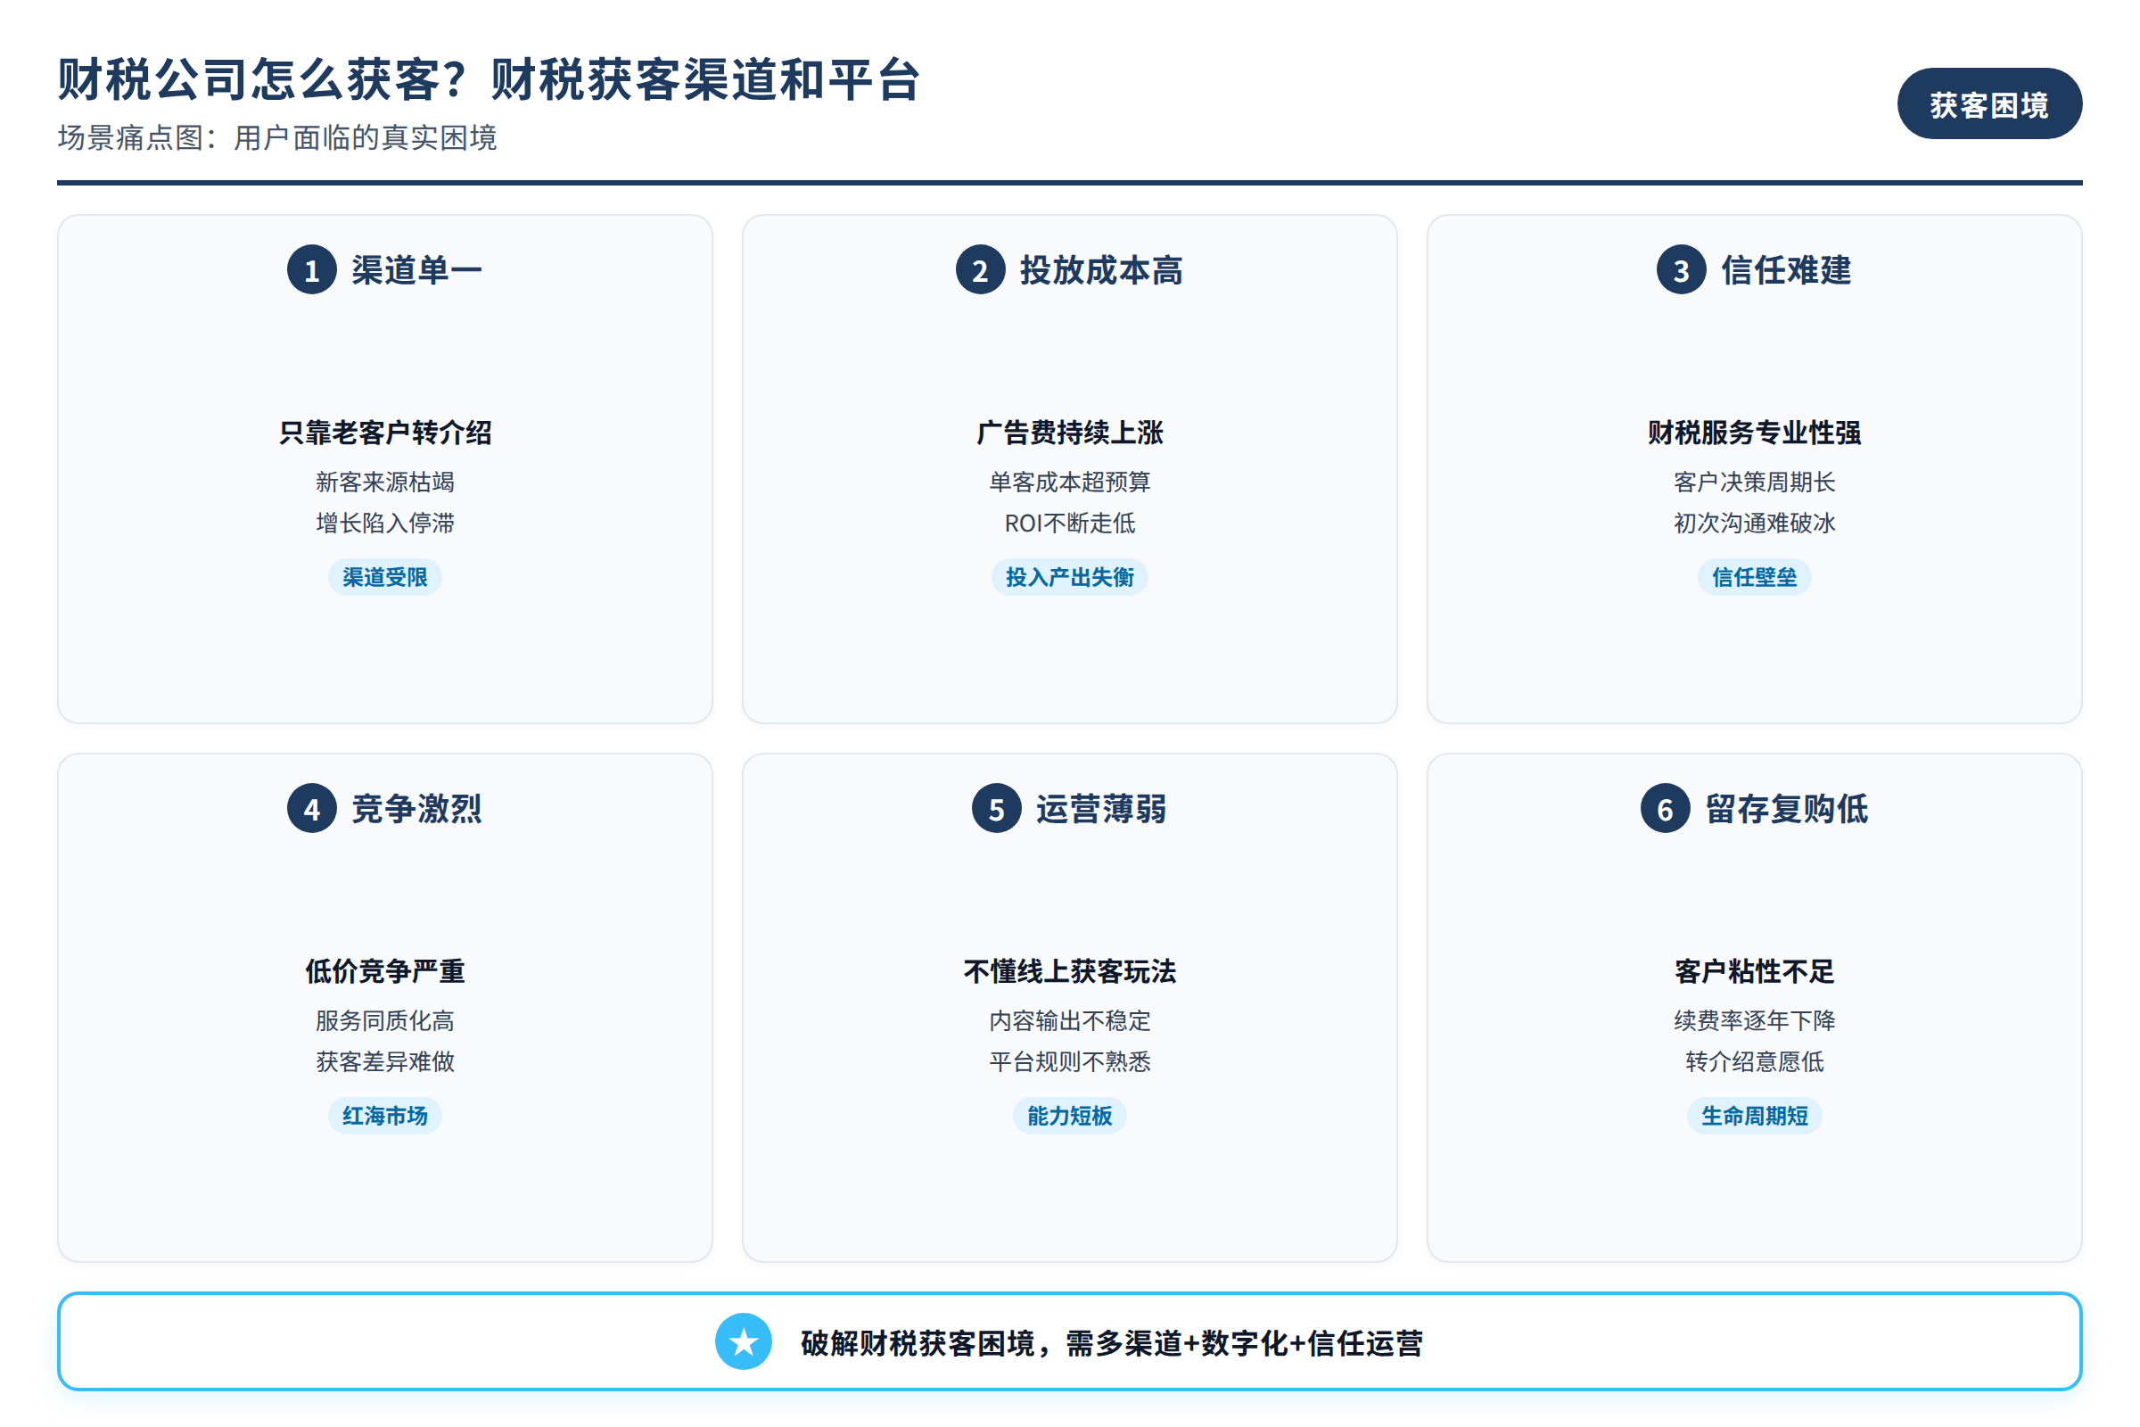
Task: Click the text 低价竞争严重
Action: pos(385,971)
